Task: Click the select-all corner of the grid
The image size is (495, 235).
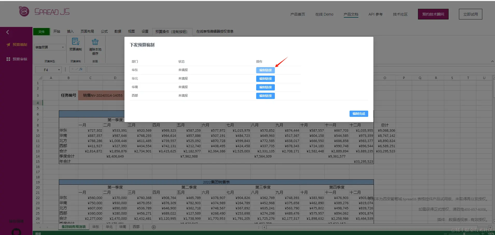Action: pos(38,78)
